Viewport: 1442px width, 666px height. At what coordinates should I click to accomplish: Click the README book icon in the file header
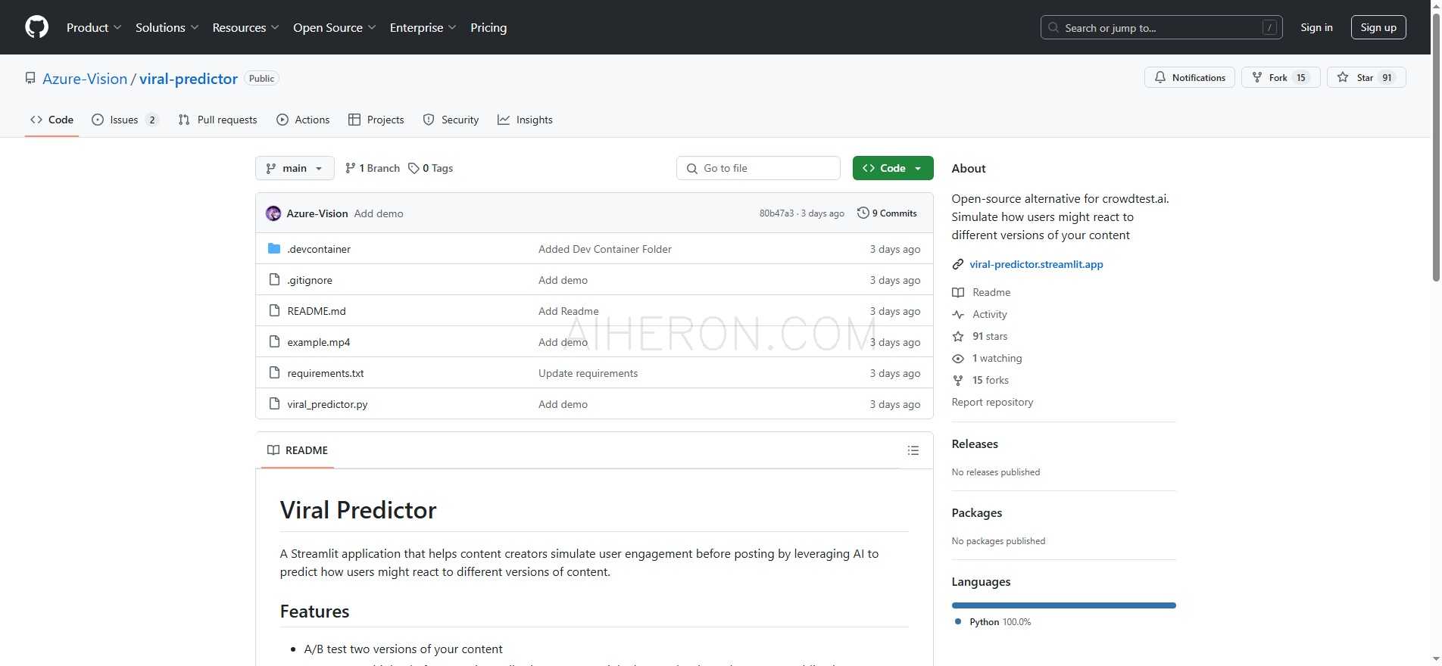coord(273,450)
